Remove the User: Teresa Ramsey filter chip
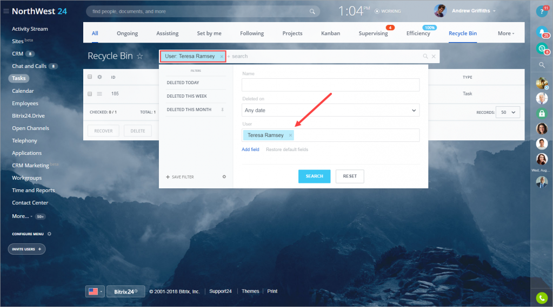 222,56
